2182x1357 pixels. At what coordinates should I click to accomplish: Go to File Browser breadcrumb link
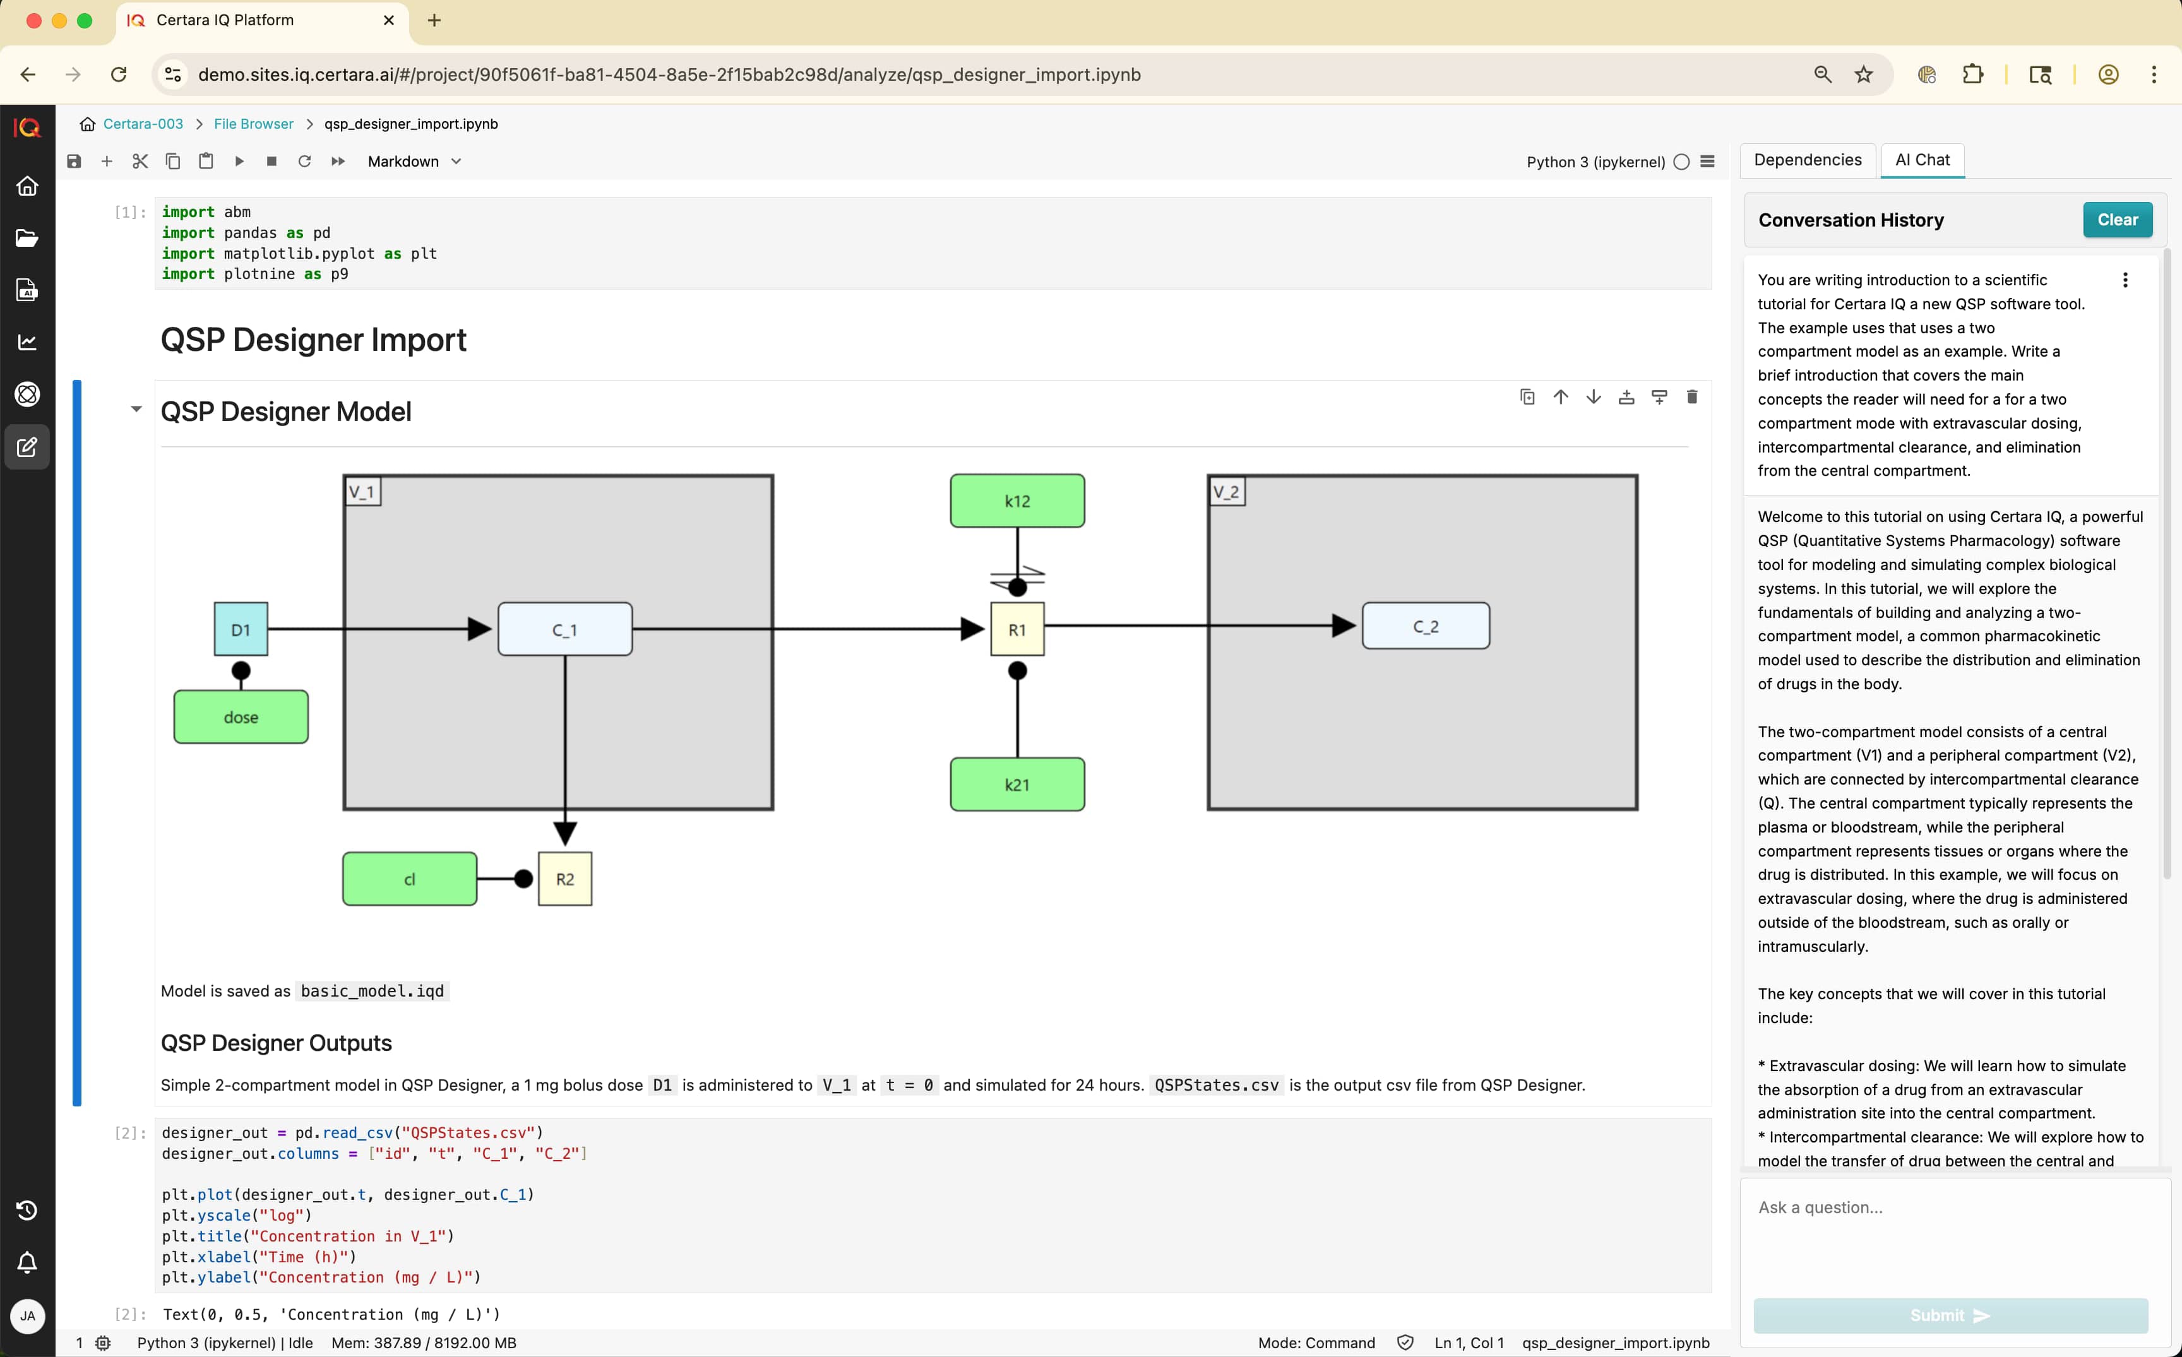pyautogui.click(x=253, y=124)
